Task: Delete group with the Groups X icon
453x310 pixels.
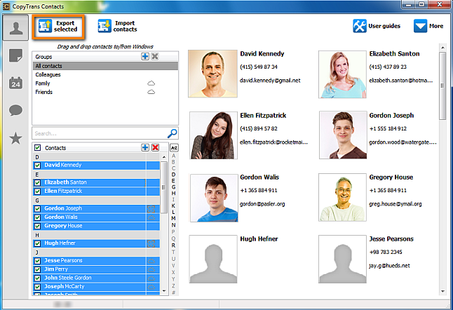Action: coord(155,56)
